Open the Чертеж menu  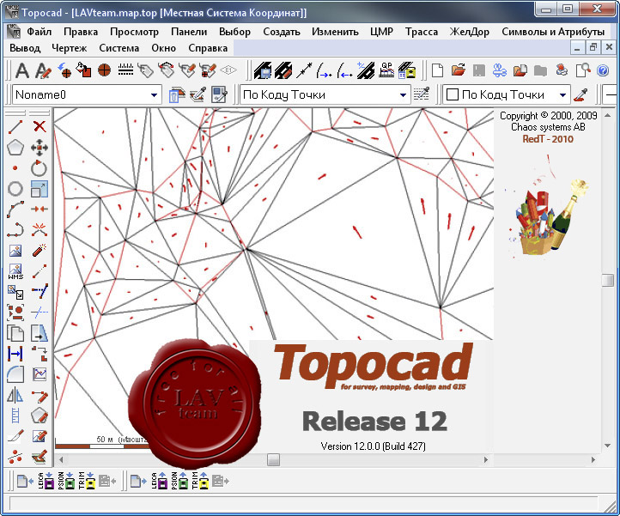70,48
